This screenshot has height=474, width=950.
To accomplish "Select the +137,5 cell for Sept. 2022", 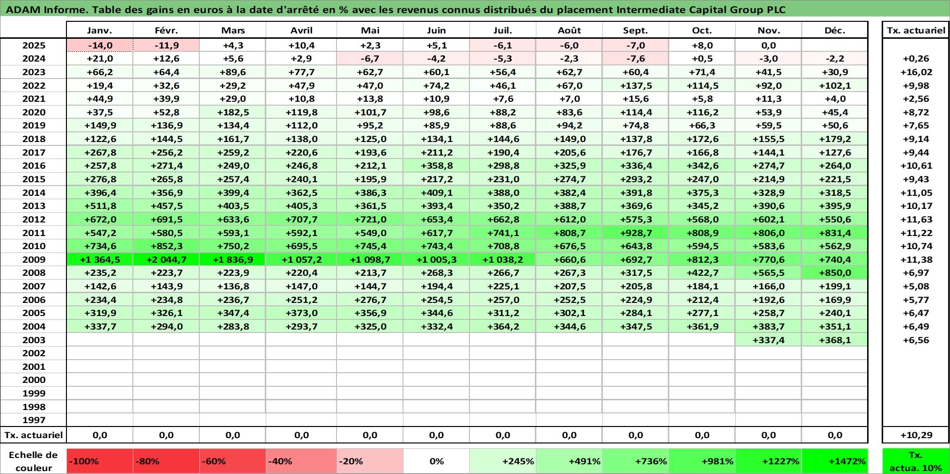I will tap(636, 85).
